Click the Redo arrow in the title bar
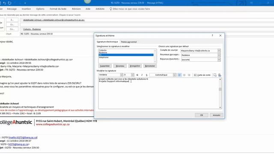This screenshot has width=274, height=154. tap(9, 3)
